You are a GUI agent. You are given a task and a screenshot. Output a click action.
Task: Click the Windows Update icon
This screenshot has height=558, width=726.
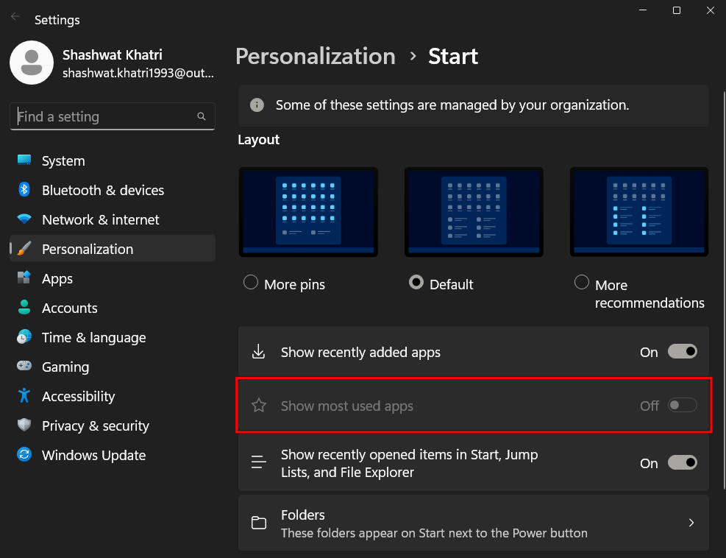(24, 455)
